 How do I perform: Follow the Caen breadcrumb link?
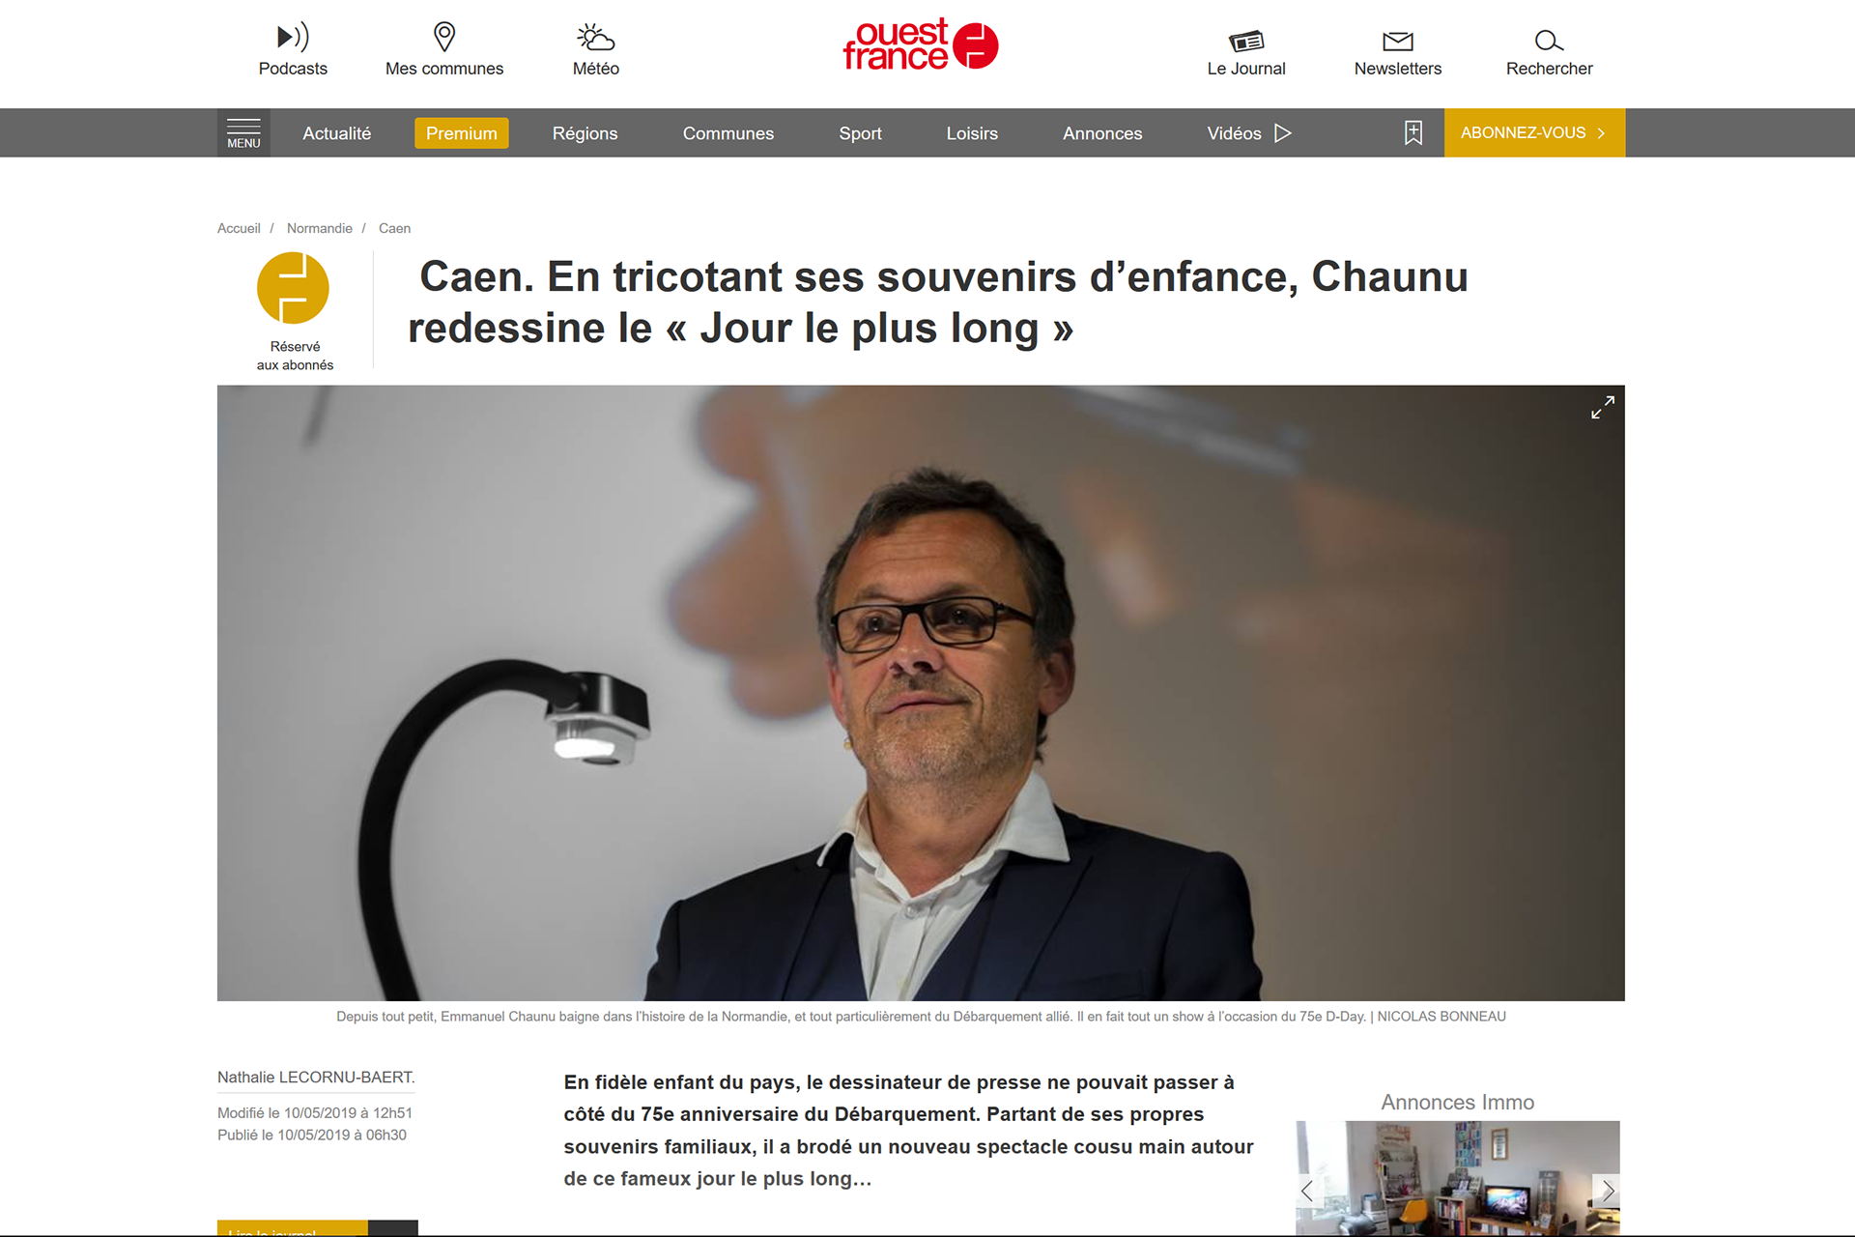pyautogui.click(x=394, y=228)
